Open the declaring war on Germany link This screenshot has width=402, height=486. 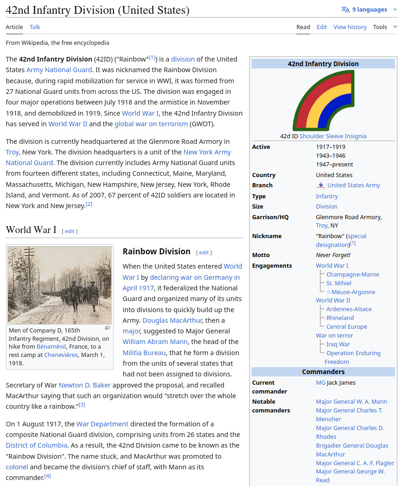[x=181, y=283]
